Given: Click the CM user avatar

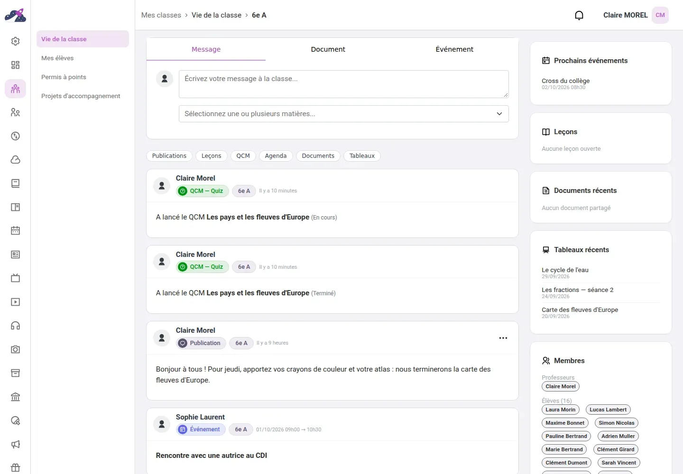Looking at the screenshot, I should 660,15.
